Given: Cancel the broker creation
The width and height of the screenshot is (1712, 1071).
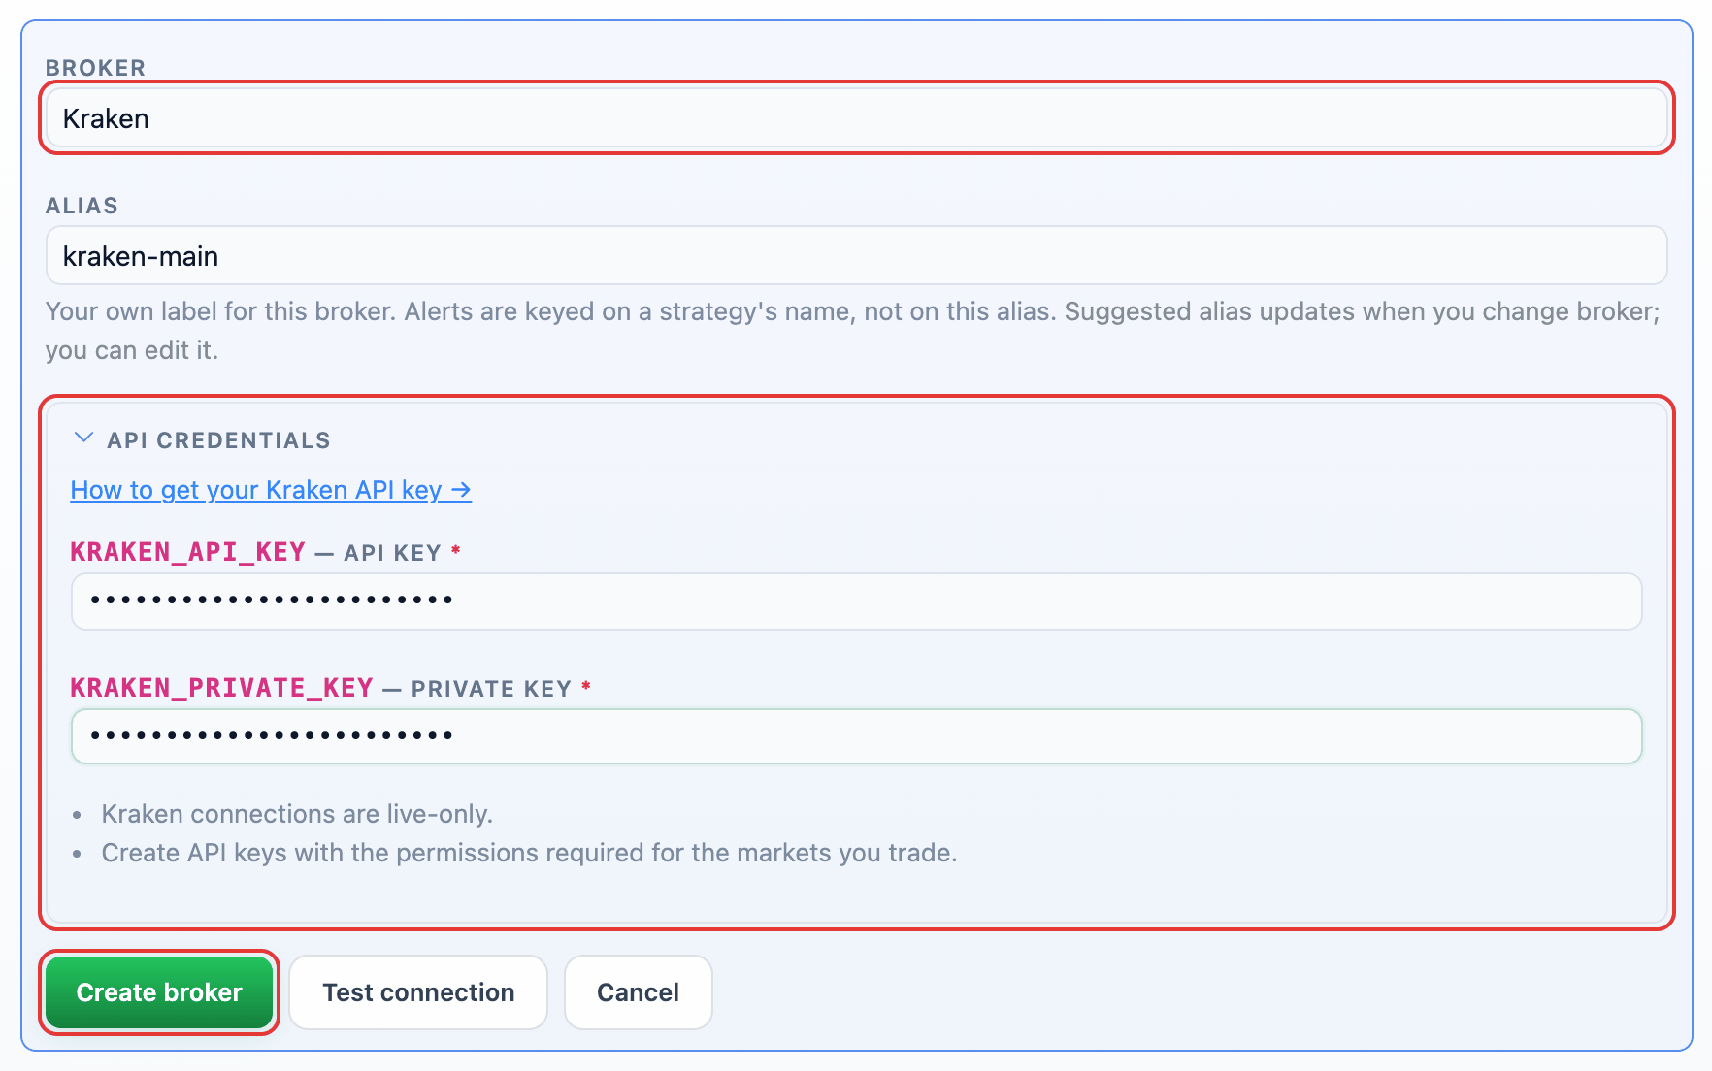Looking at the screenshot, I should pos(638,992).
